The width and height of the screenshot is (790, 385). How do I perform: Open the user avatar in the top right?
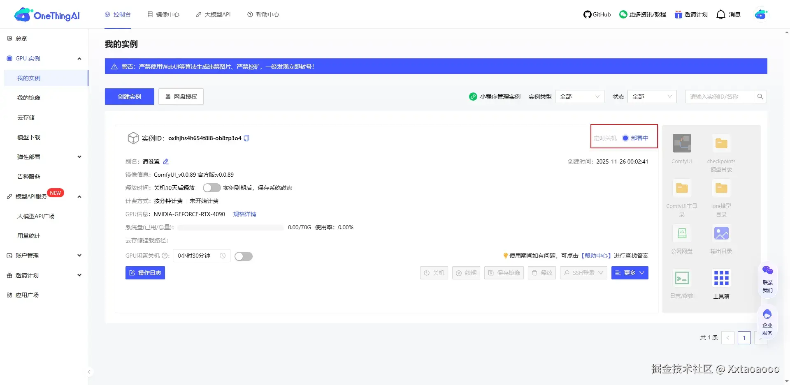click(x=761, y=14)
